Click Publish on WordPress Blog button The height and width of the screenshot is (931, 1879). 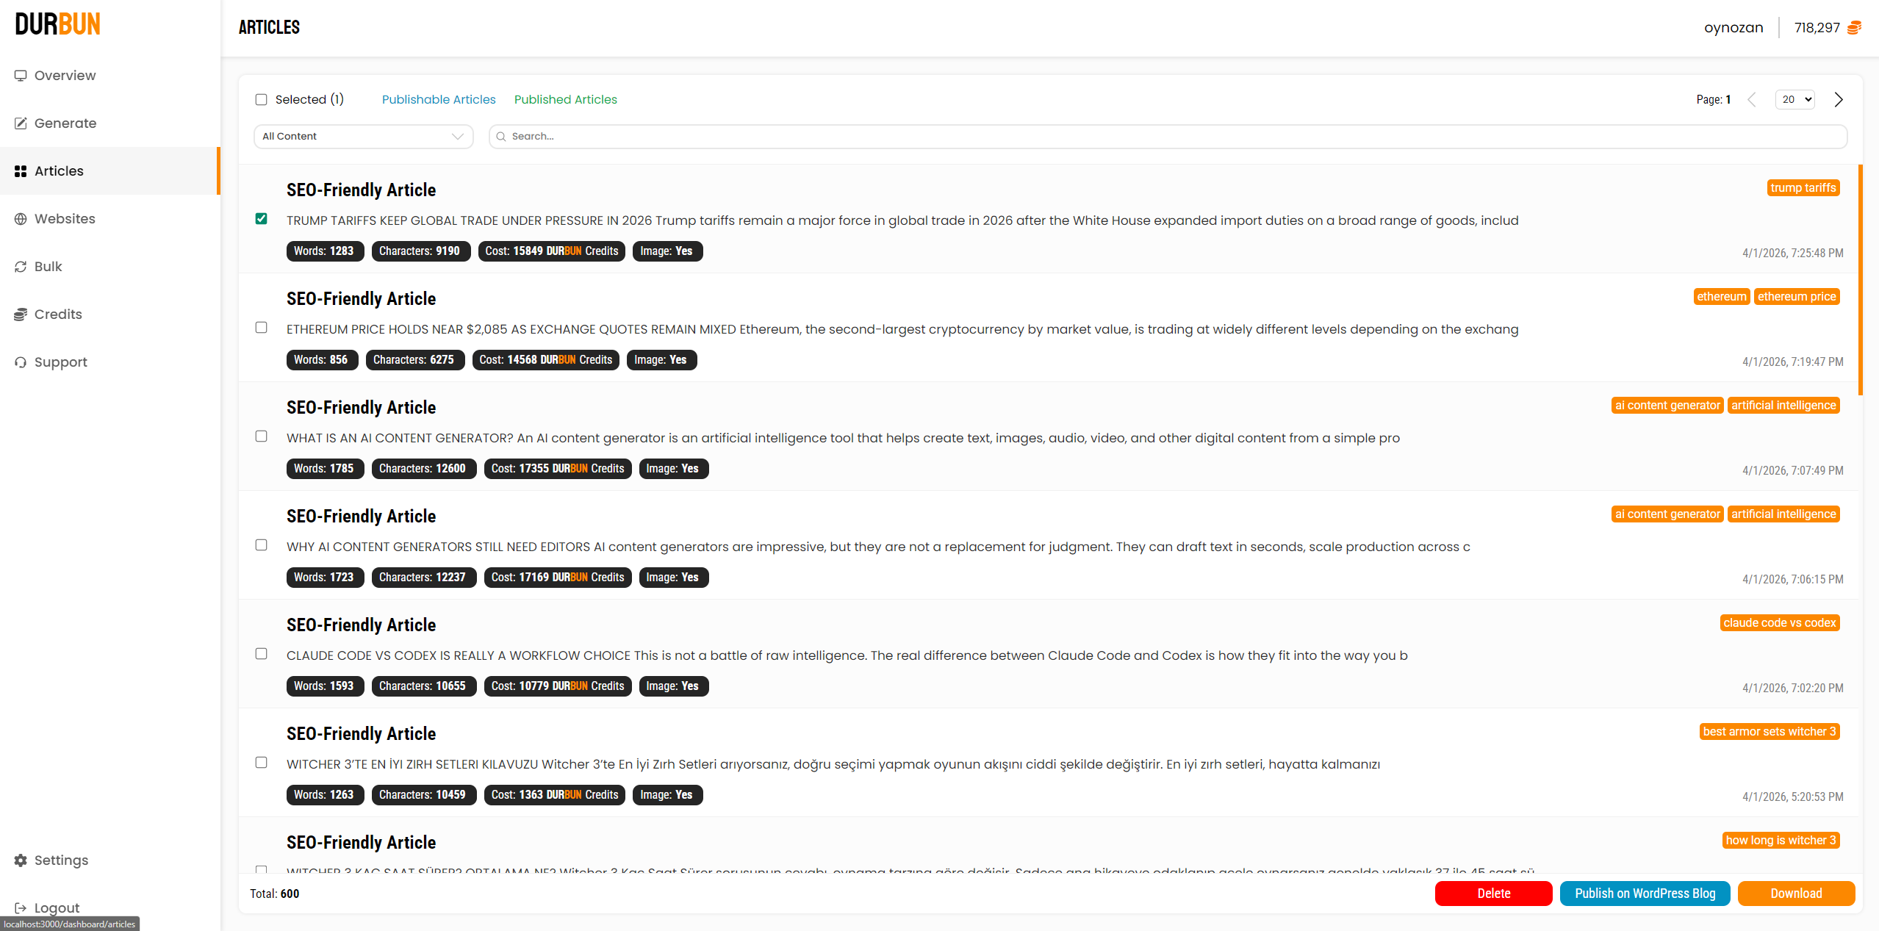coord(1645,894)
